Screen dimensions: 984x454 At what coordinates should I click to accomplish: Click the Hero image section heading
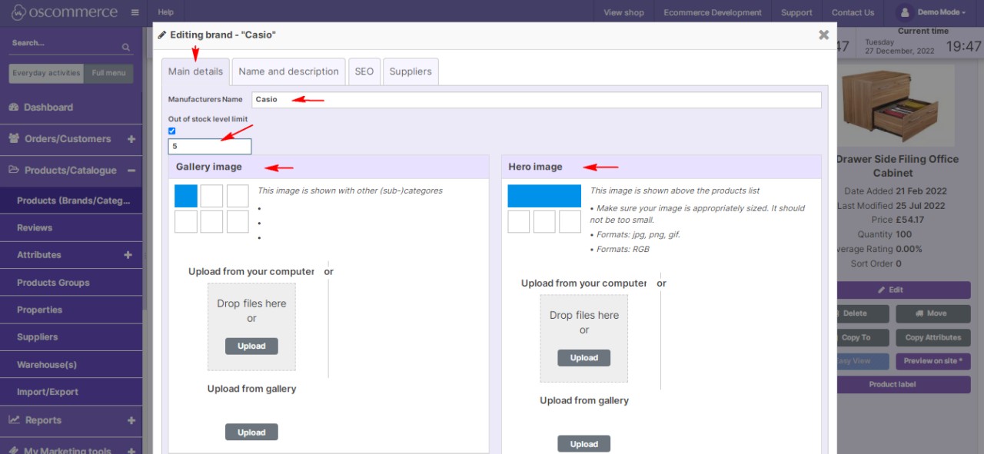[x=536, y=167]
